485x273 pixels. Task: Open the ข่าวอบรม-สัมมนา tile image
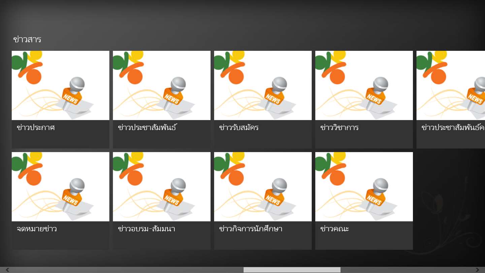[162, 187]
